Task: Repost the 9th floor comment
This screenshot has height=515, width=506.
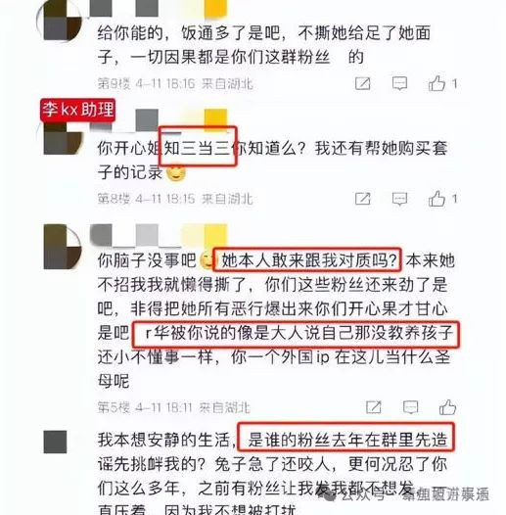Action: click(x=363, y=84)
